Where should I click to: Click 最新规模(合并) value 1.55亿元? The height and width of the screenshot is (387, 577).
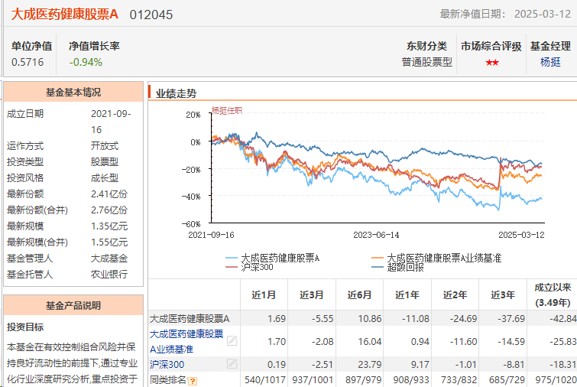(109, 242)
